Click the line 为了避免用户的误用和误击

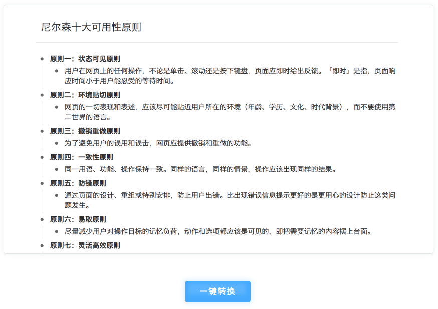click(x=157, y=143)
